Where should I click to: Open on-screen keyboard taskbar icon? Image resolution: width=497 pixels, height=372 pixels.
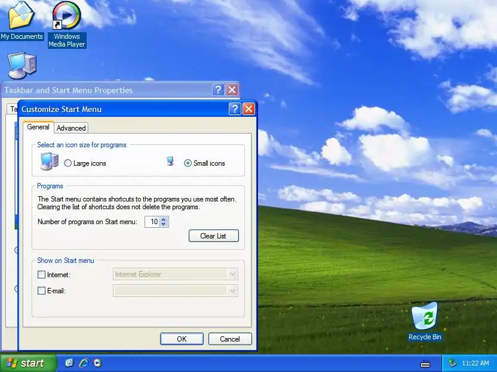tap(425, 364)
